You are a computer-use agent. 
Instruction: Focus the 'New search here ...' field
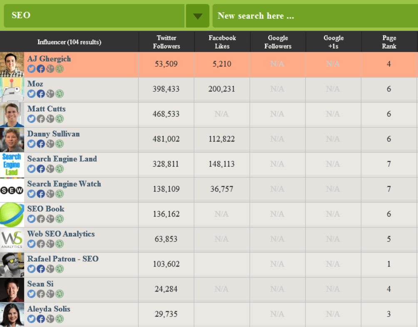pyautogui.click(x=315, y=16)
